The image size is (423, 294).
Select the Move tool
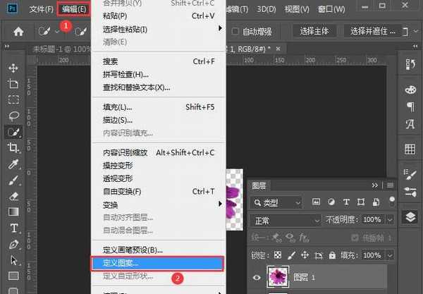pyautogui.click(x=13, y=68)
